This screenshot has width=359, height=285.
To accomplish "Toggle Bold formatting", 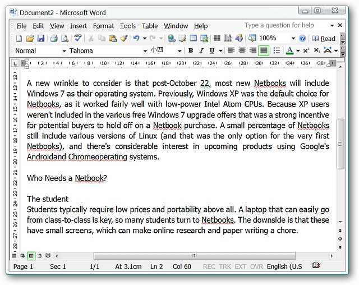I will [191, 50].
